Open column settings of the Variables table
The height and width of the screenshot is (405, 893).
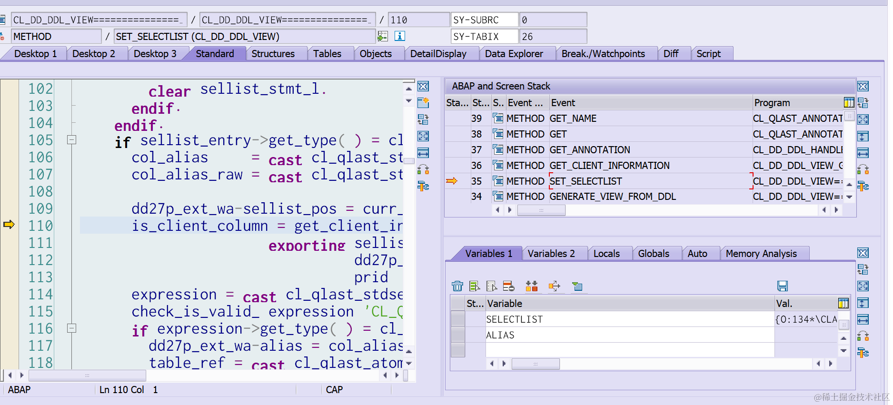(843, 303)
